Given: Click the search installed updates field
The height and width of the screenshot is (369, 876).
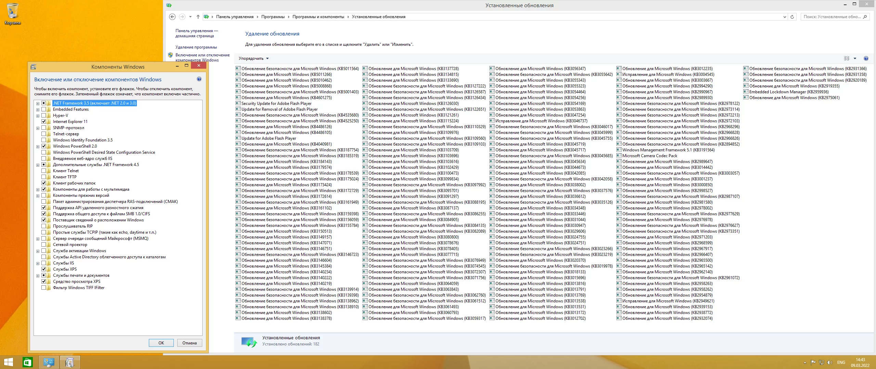Looking at the screenshot, I should (x=832, y=17).
